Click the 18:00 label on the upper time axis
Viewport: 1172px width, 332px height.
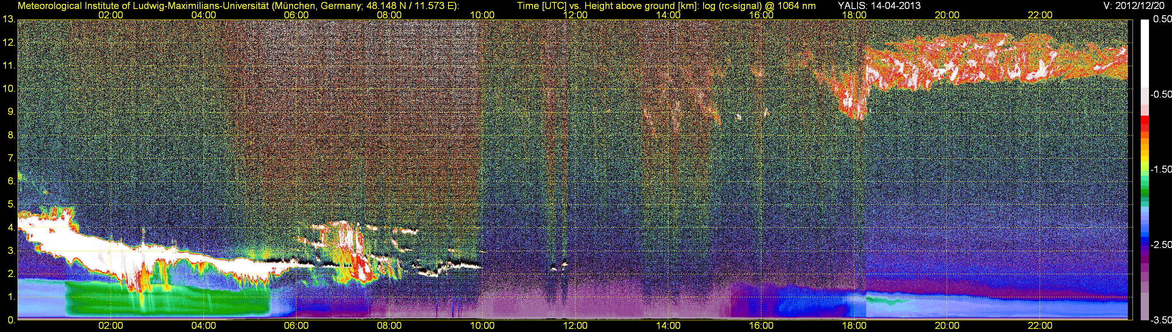coord(854,15)
